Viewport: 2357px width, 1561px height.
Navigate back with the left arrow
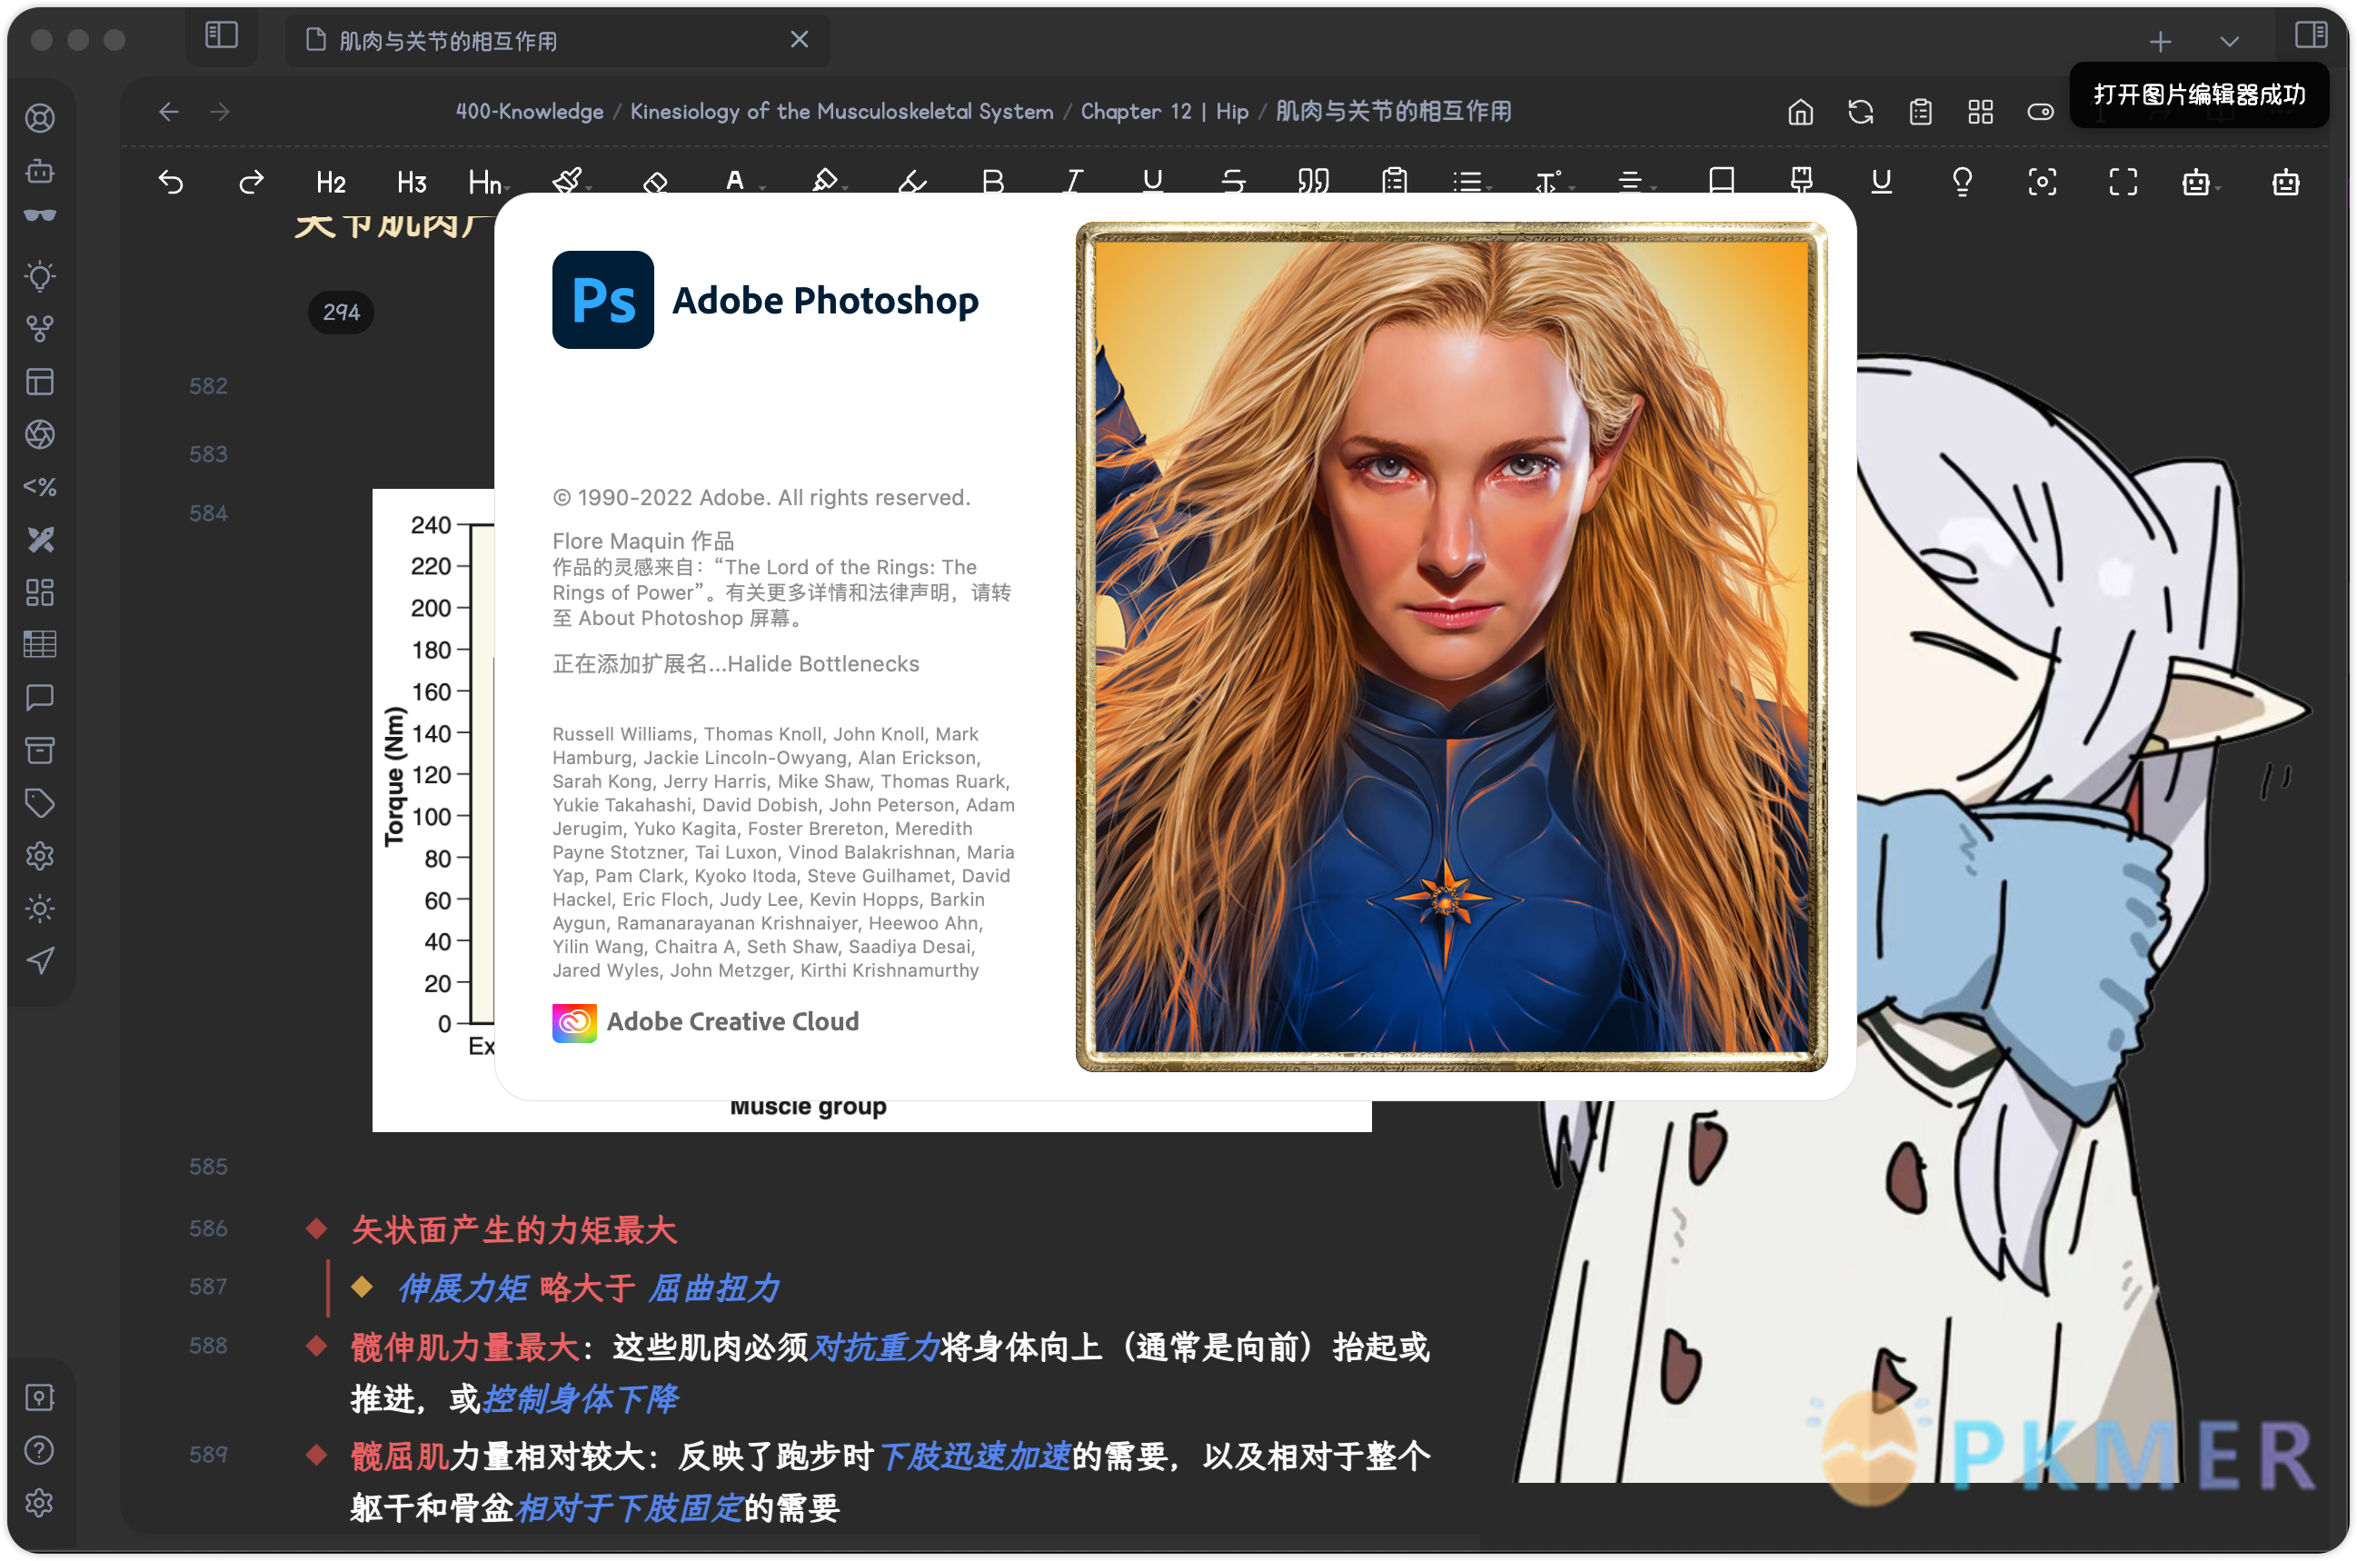pos(169,112)
